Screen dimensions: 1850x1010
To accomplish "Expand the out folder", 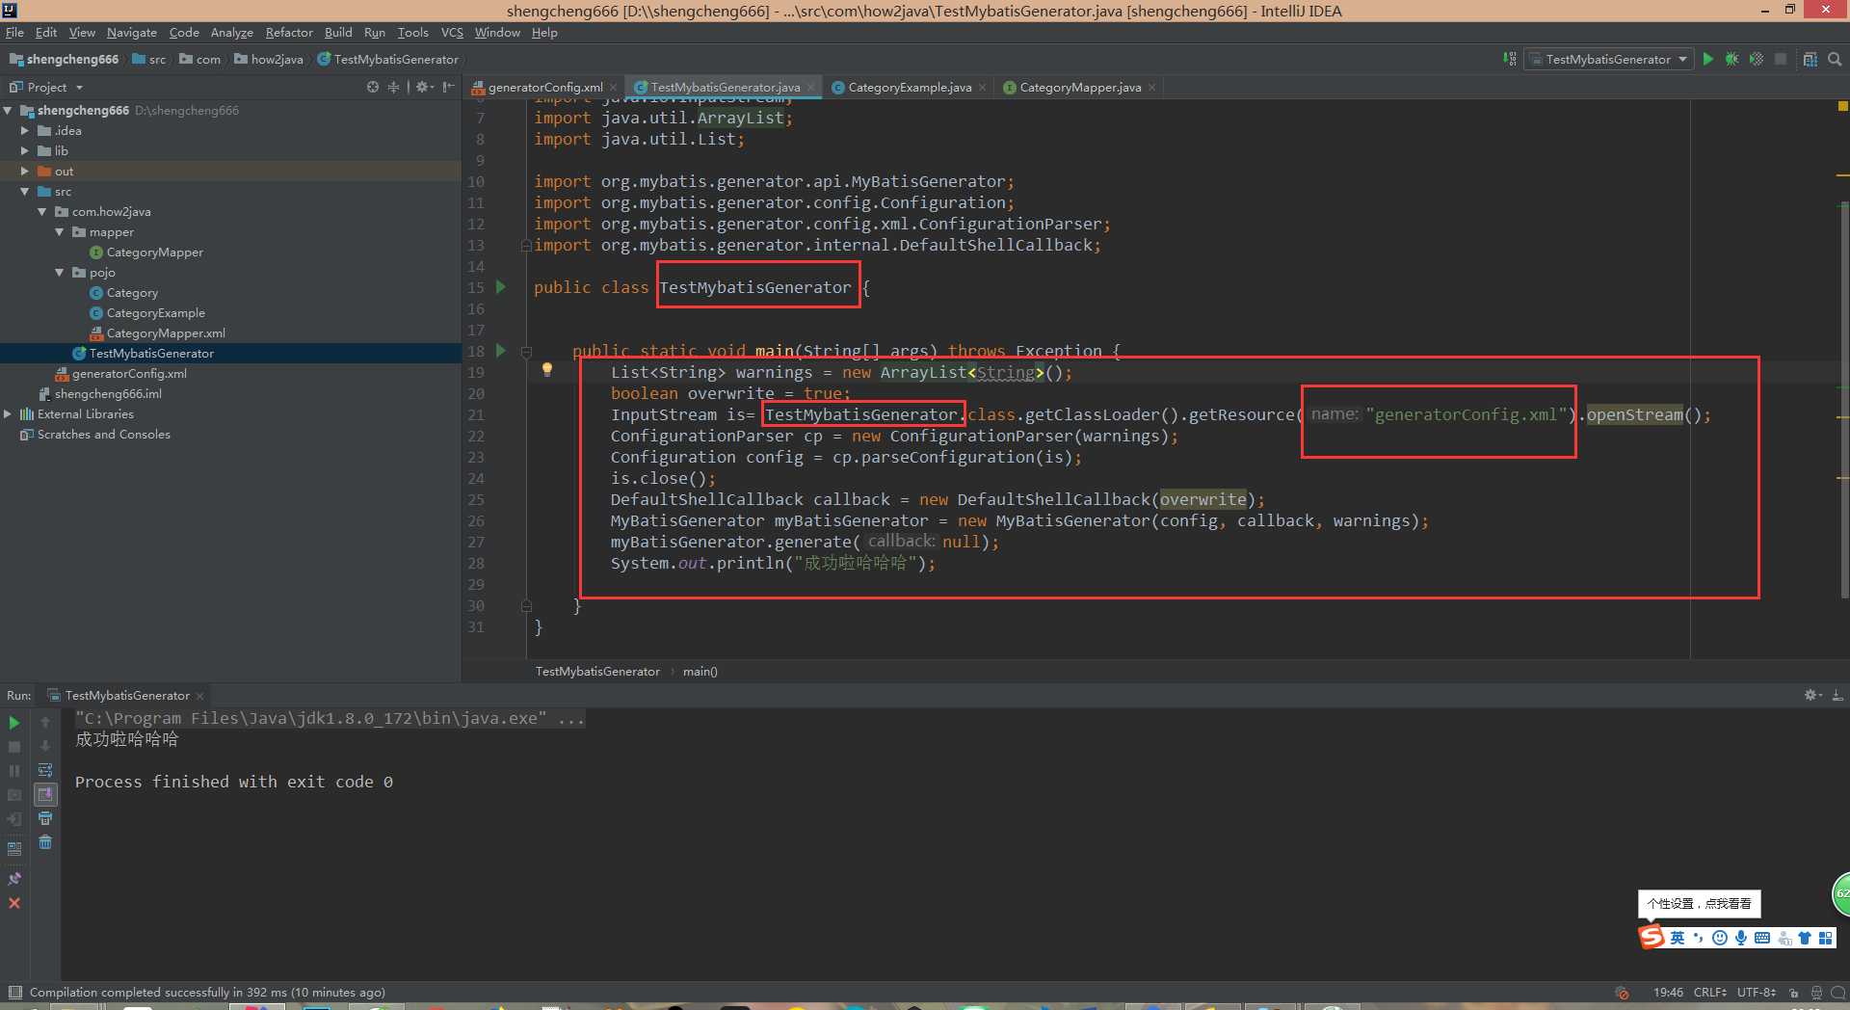I will [x=25, y=171].
